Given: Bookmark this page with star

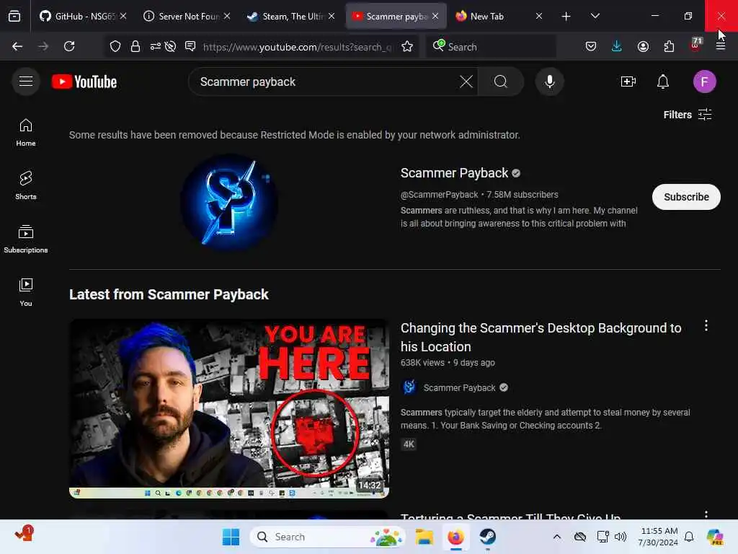Looking at the screenshot, I should (x=407, y=46).
